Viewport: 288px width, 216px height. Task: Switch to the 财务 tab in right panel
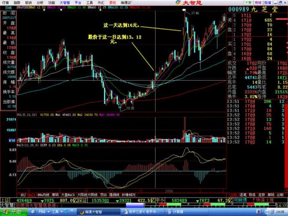tap(253, 195)
